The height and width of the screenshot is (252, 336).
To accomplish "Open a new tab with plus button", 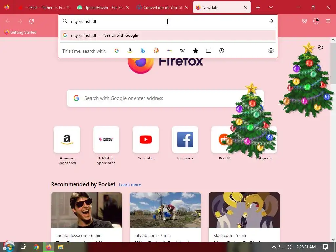I will (258, 8).
